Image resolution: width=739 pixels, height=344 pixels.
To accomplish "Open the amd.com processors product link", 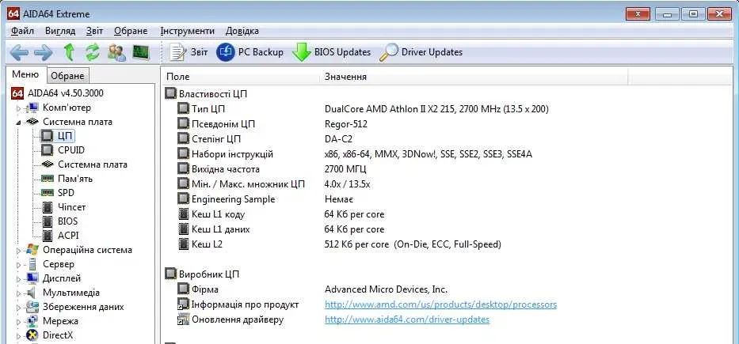I will [x=440, y=304].
